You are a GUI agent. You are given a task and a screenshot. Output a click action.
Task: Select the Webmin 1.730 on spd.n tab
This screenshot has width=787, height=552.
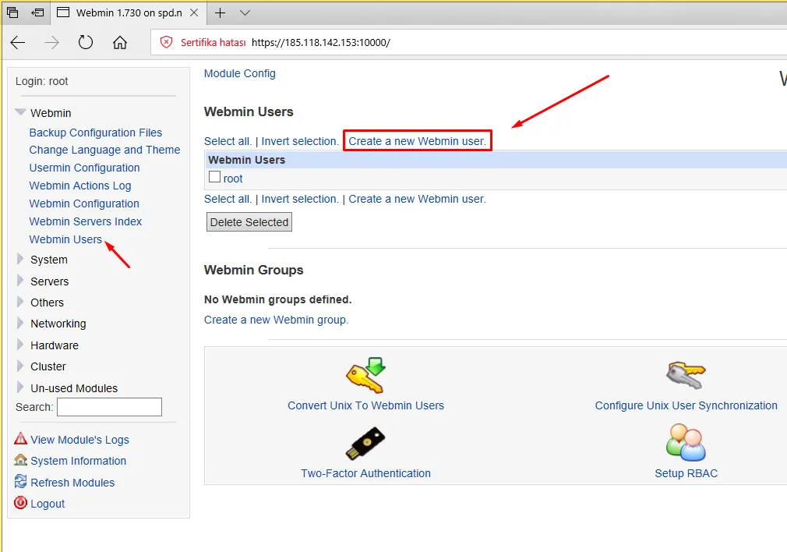tap(129, 13)
